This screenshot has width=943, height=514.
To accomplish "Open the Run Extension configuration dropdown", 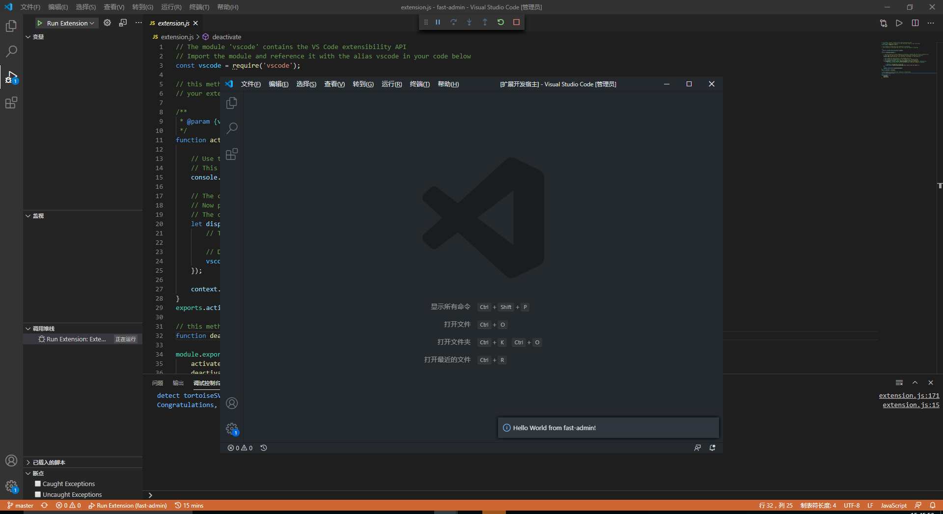I will tap(70, 23).
